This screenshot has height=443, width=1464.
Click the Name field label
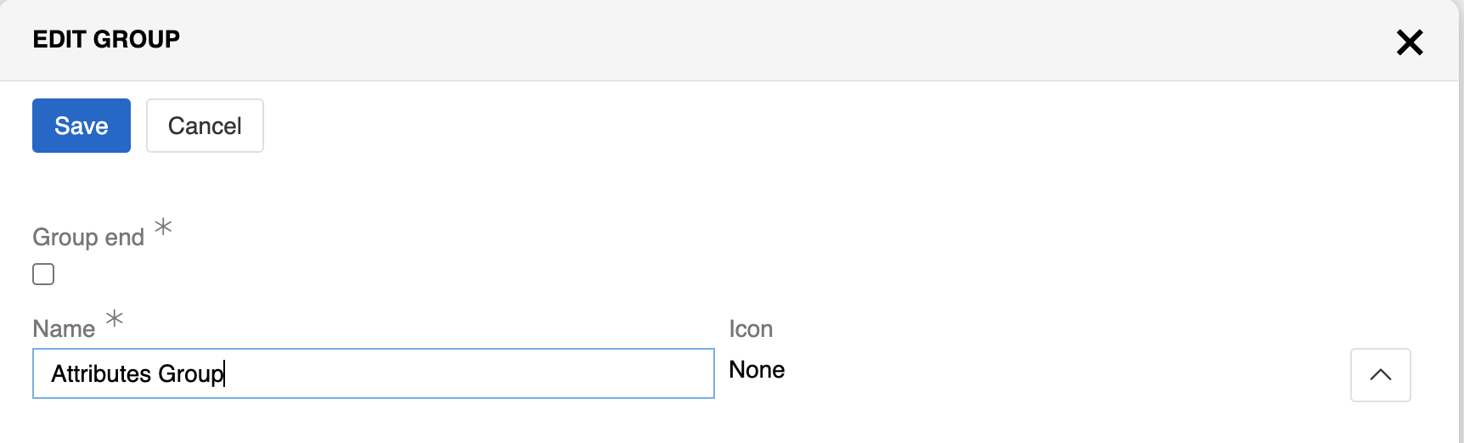click(x=64, y=329)
